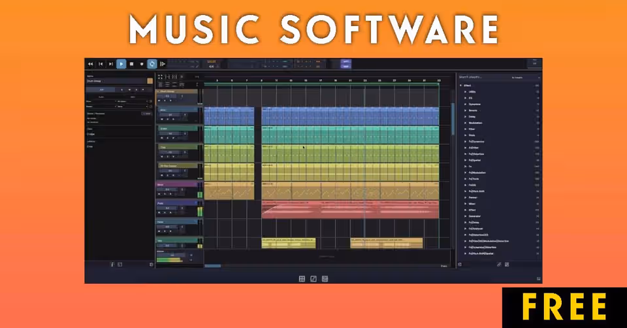Click the vertical scrollbar right of the arrangement

click(453, 119)
